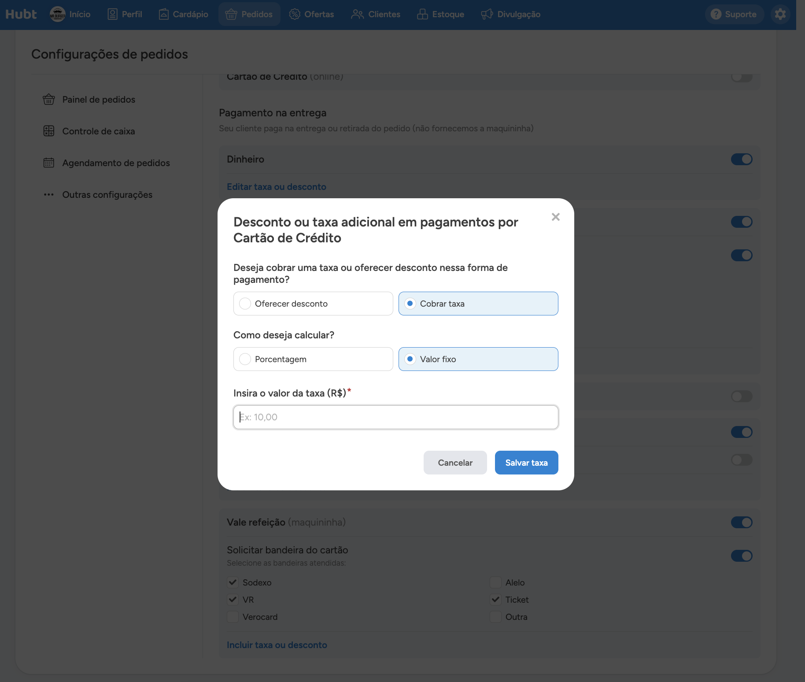Click Editar taxa ou desconto link
The height and width of the screenshot is (682, 805).
(277, 187)
